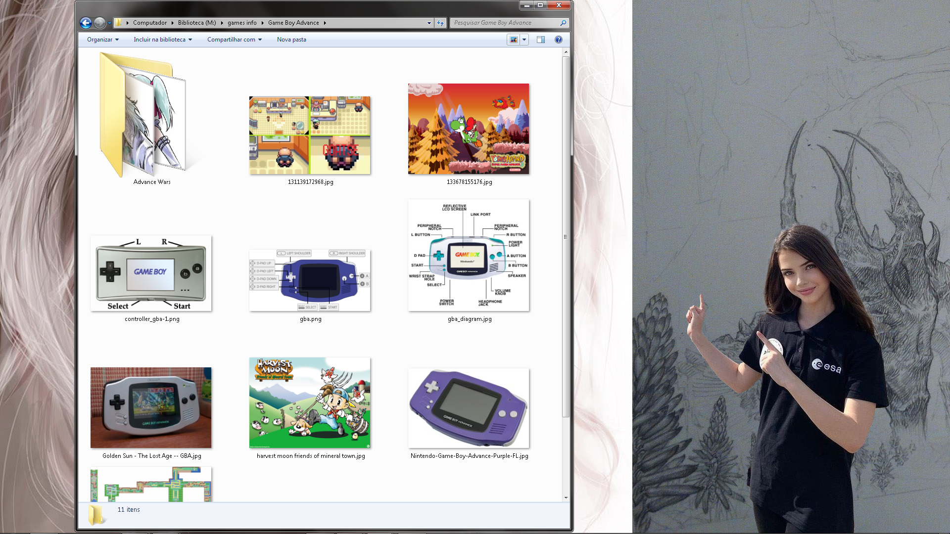Select the 131139172968.jpg thumbnail

310,135
